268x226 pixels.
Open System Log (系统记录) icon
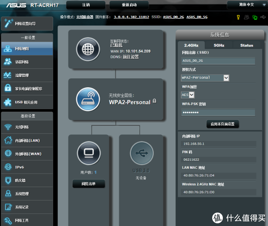(8, 207)
